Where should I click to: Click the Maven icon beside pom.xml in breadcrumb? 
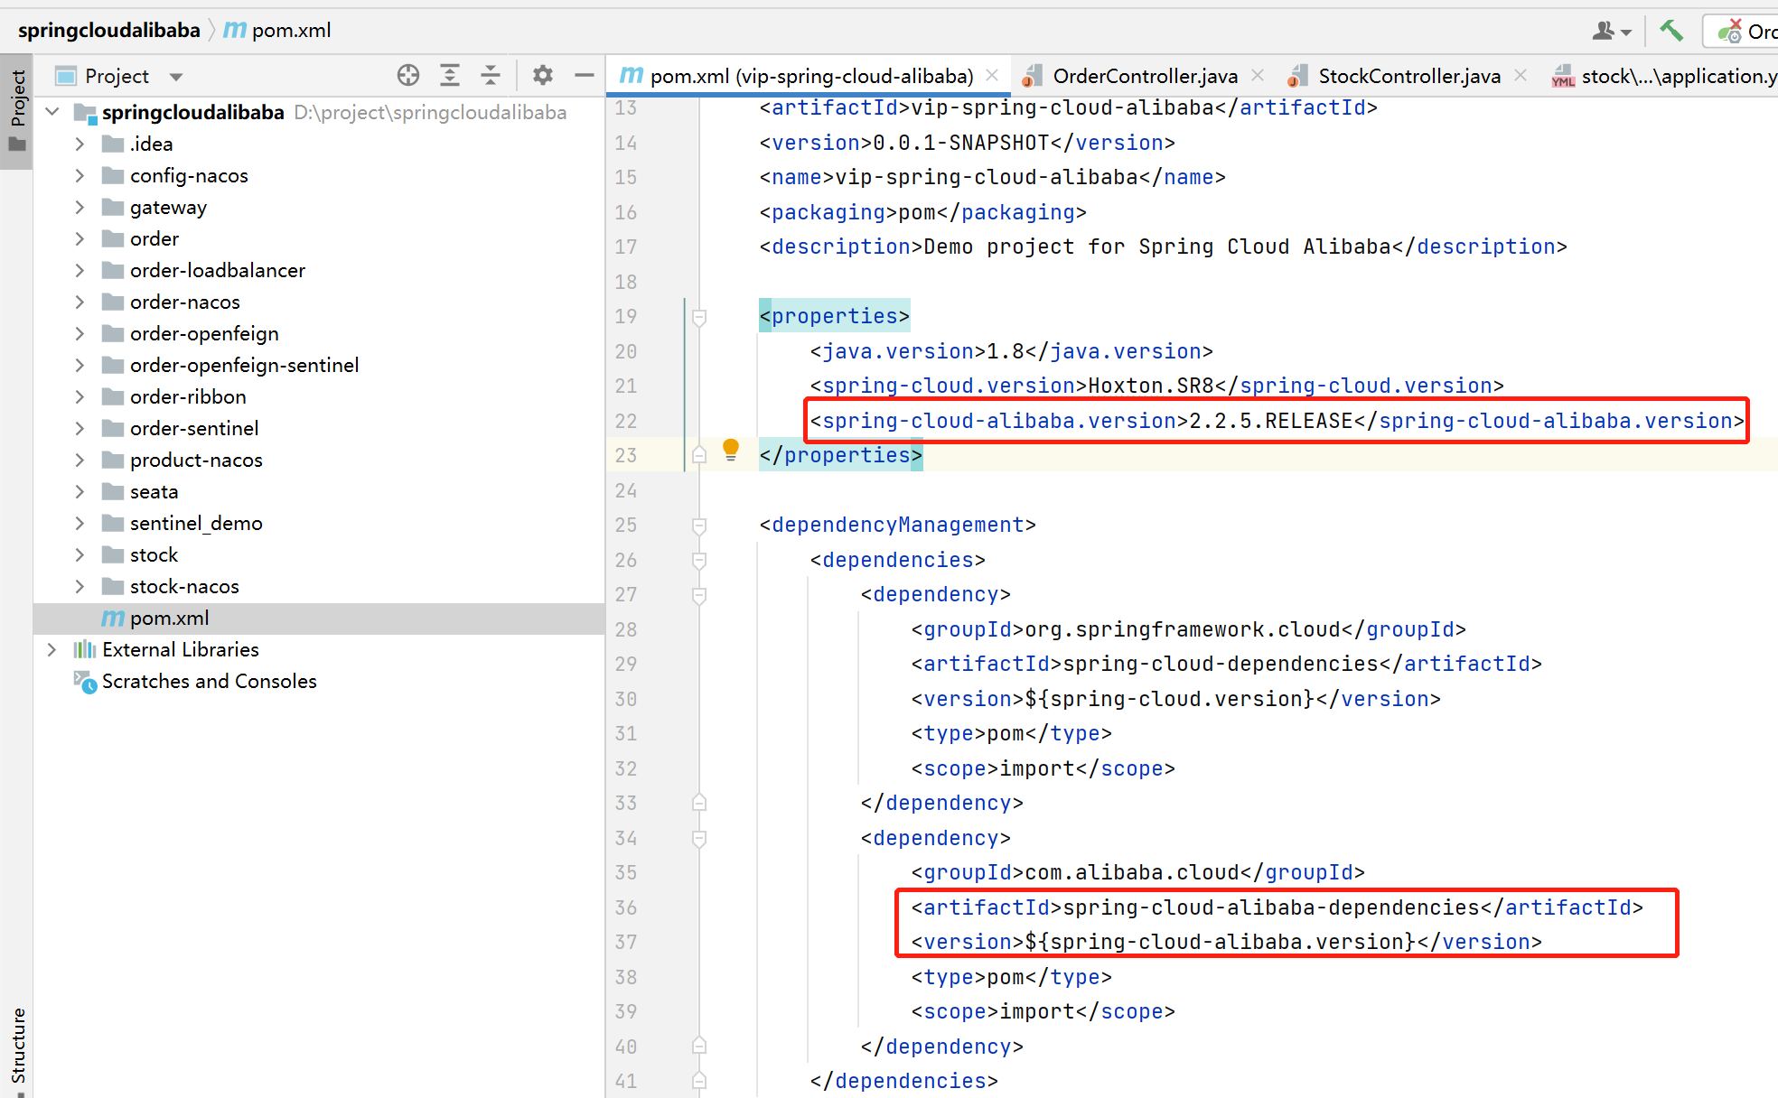(x=235, y=30)
